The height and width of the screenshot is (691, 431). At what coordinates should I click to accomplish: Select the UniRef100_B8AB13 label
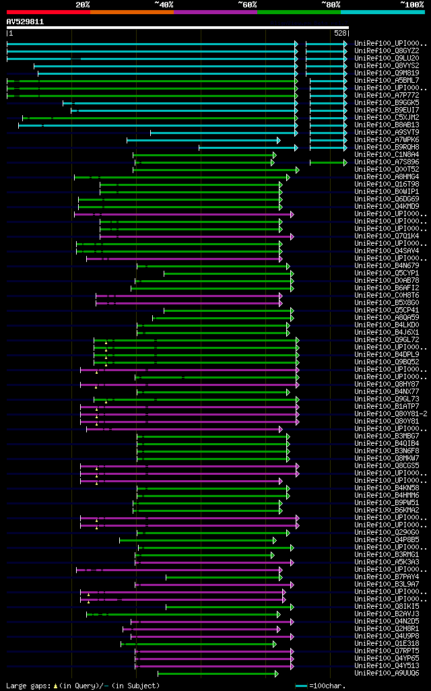coord(387,125)
